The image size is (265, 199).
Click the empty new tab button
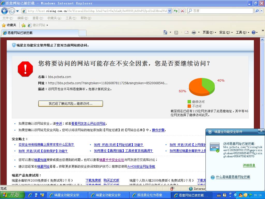(x=83, y=33)
